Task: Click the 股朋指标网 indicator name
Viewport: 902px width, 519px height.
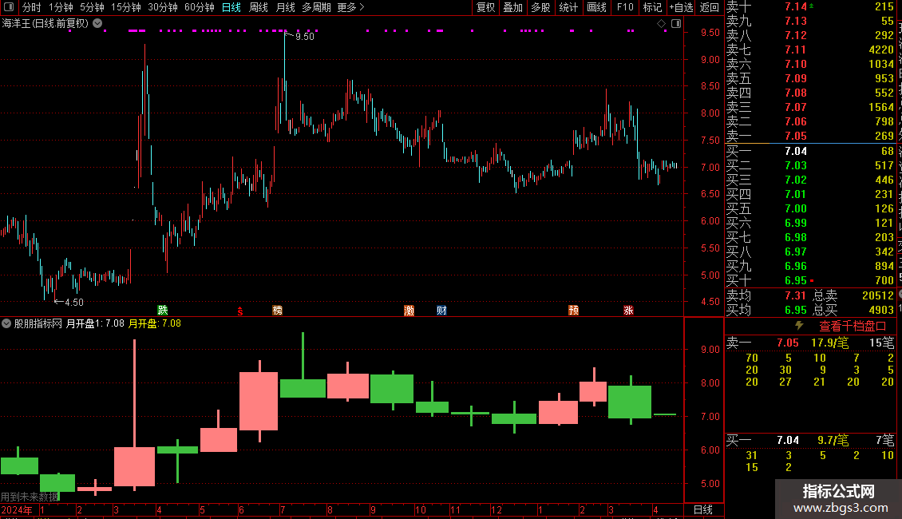Action: click(x=38, y=323)
